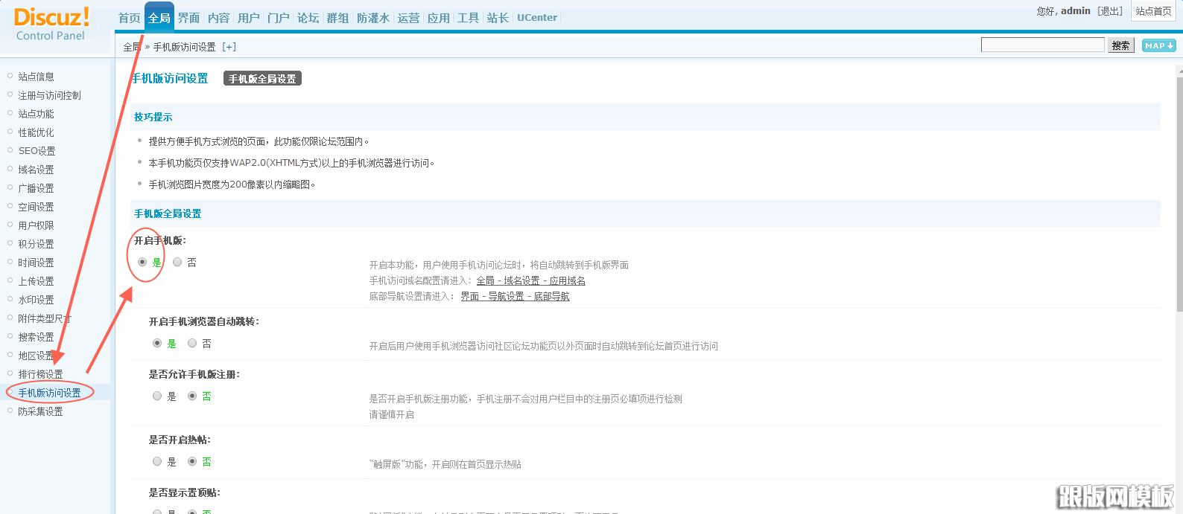Switch to the 论坛 navigation tab
This screenshot has height=514, width=1183.
tap(308, 18)
